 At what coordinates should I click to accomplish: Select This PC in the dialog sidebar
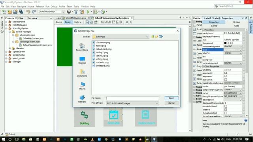[x=82, y=86]
